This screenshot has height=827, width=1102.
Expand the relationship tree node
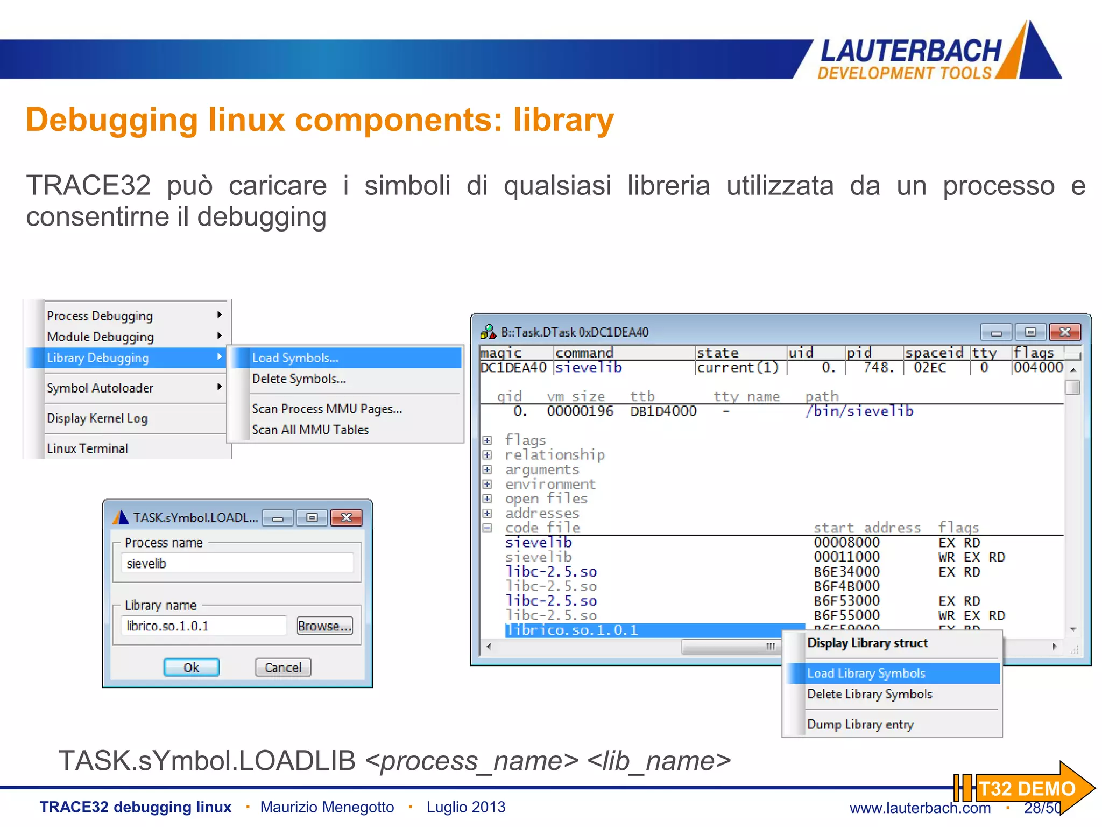pos(487,455)
